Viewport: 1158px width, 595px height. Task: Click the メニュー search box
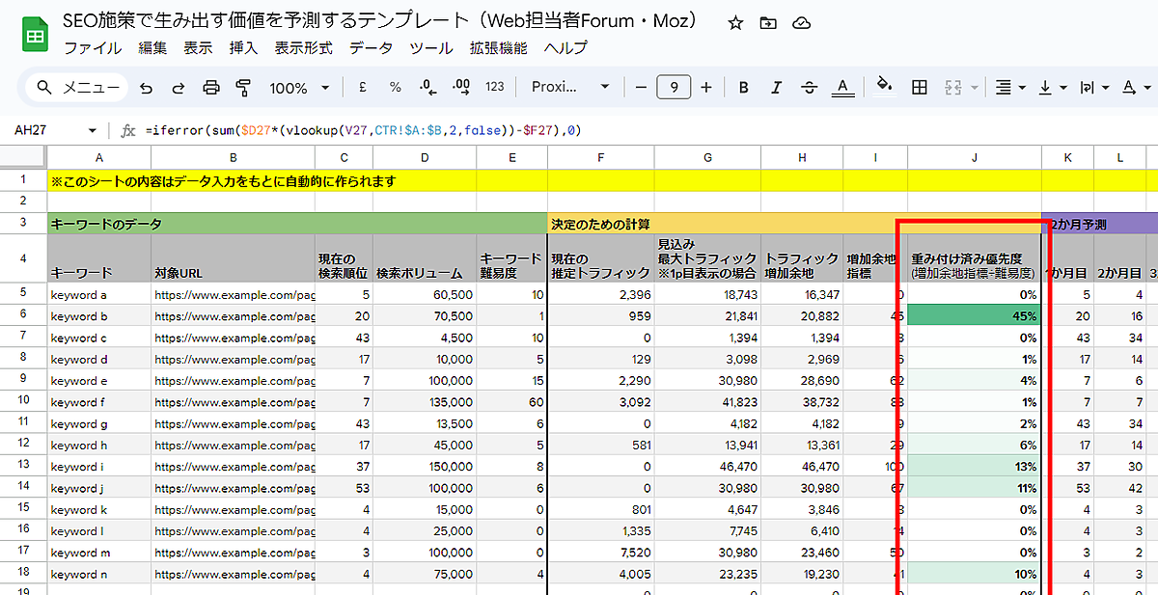77,88
